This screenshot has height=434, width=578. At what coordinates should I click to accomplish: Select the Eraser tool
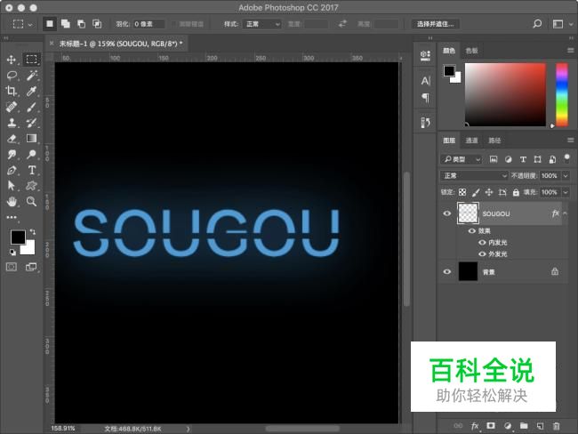point(12,138)
